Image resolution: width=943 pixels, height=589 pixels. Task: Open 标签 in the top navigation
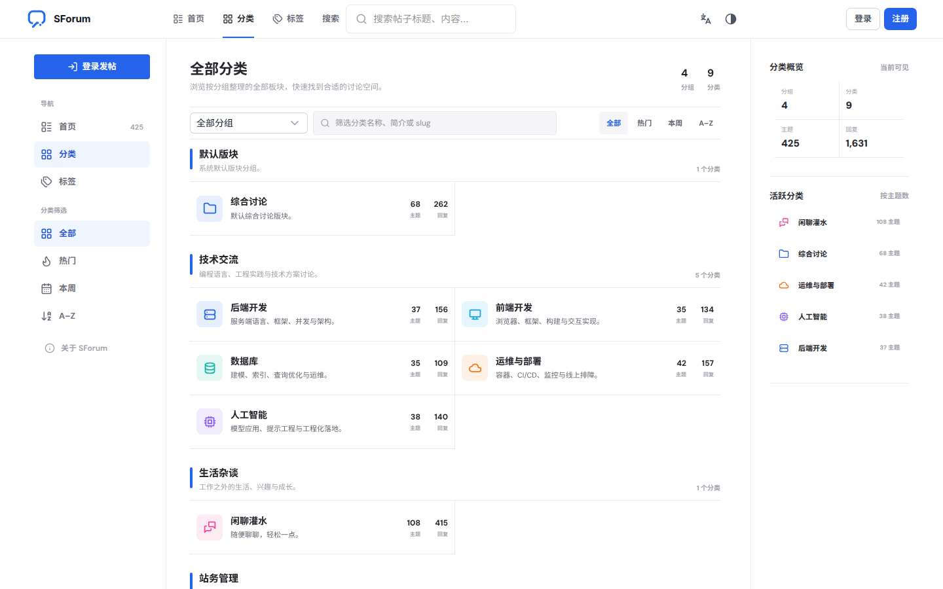[x=288, y=19]
